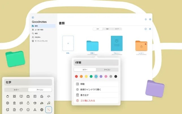This screenshot has width=182, height=114.
Task: Choose the drafting compass icon
Action: [35, 109]
